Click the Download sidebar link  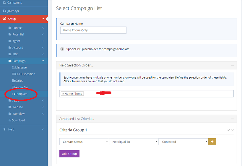(x=18, y=120)
